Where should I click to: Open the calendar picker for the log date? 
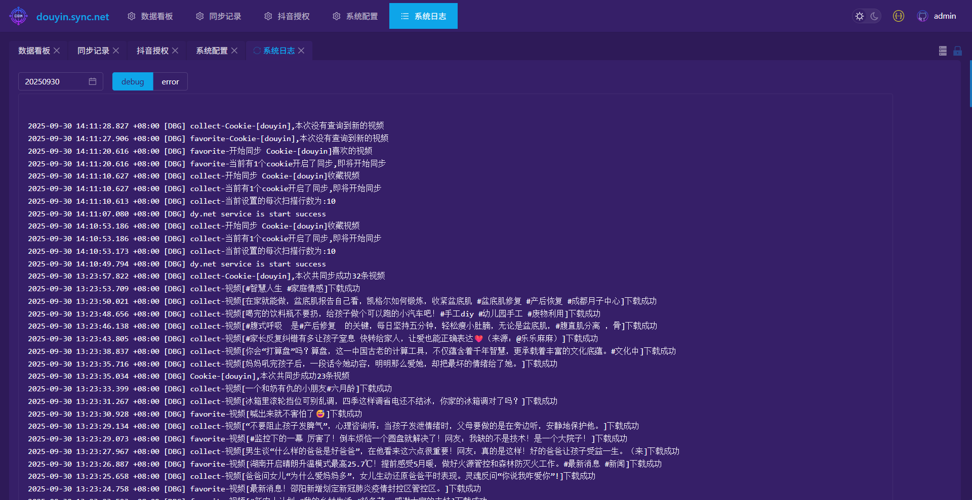click(93, 81)
